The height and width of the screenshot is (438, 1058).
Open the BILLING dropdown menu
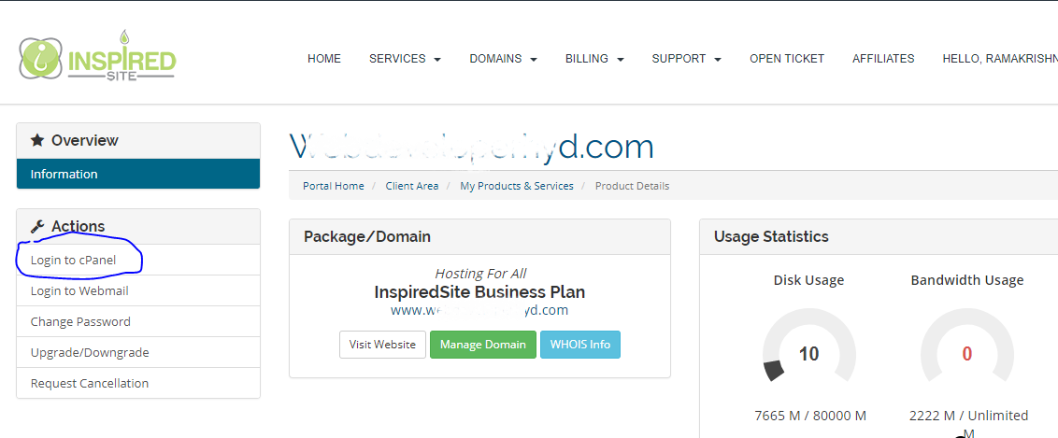tap(594, 59)
